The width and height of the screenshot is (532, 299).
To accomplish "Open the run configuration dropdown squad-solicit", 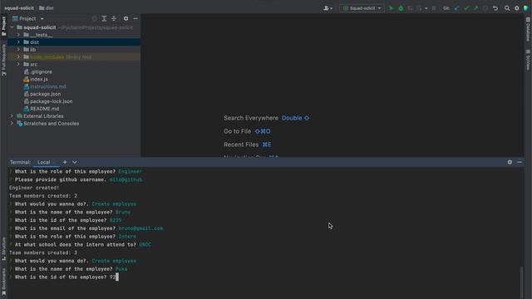I will tap(362, 8).
